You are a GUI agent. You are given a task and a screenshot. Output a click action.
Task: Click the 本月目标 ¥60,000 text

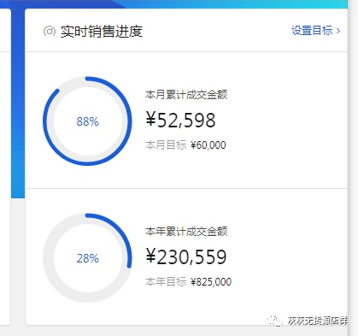[x=185, y=144]
